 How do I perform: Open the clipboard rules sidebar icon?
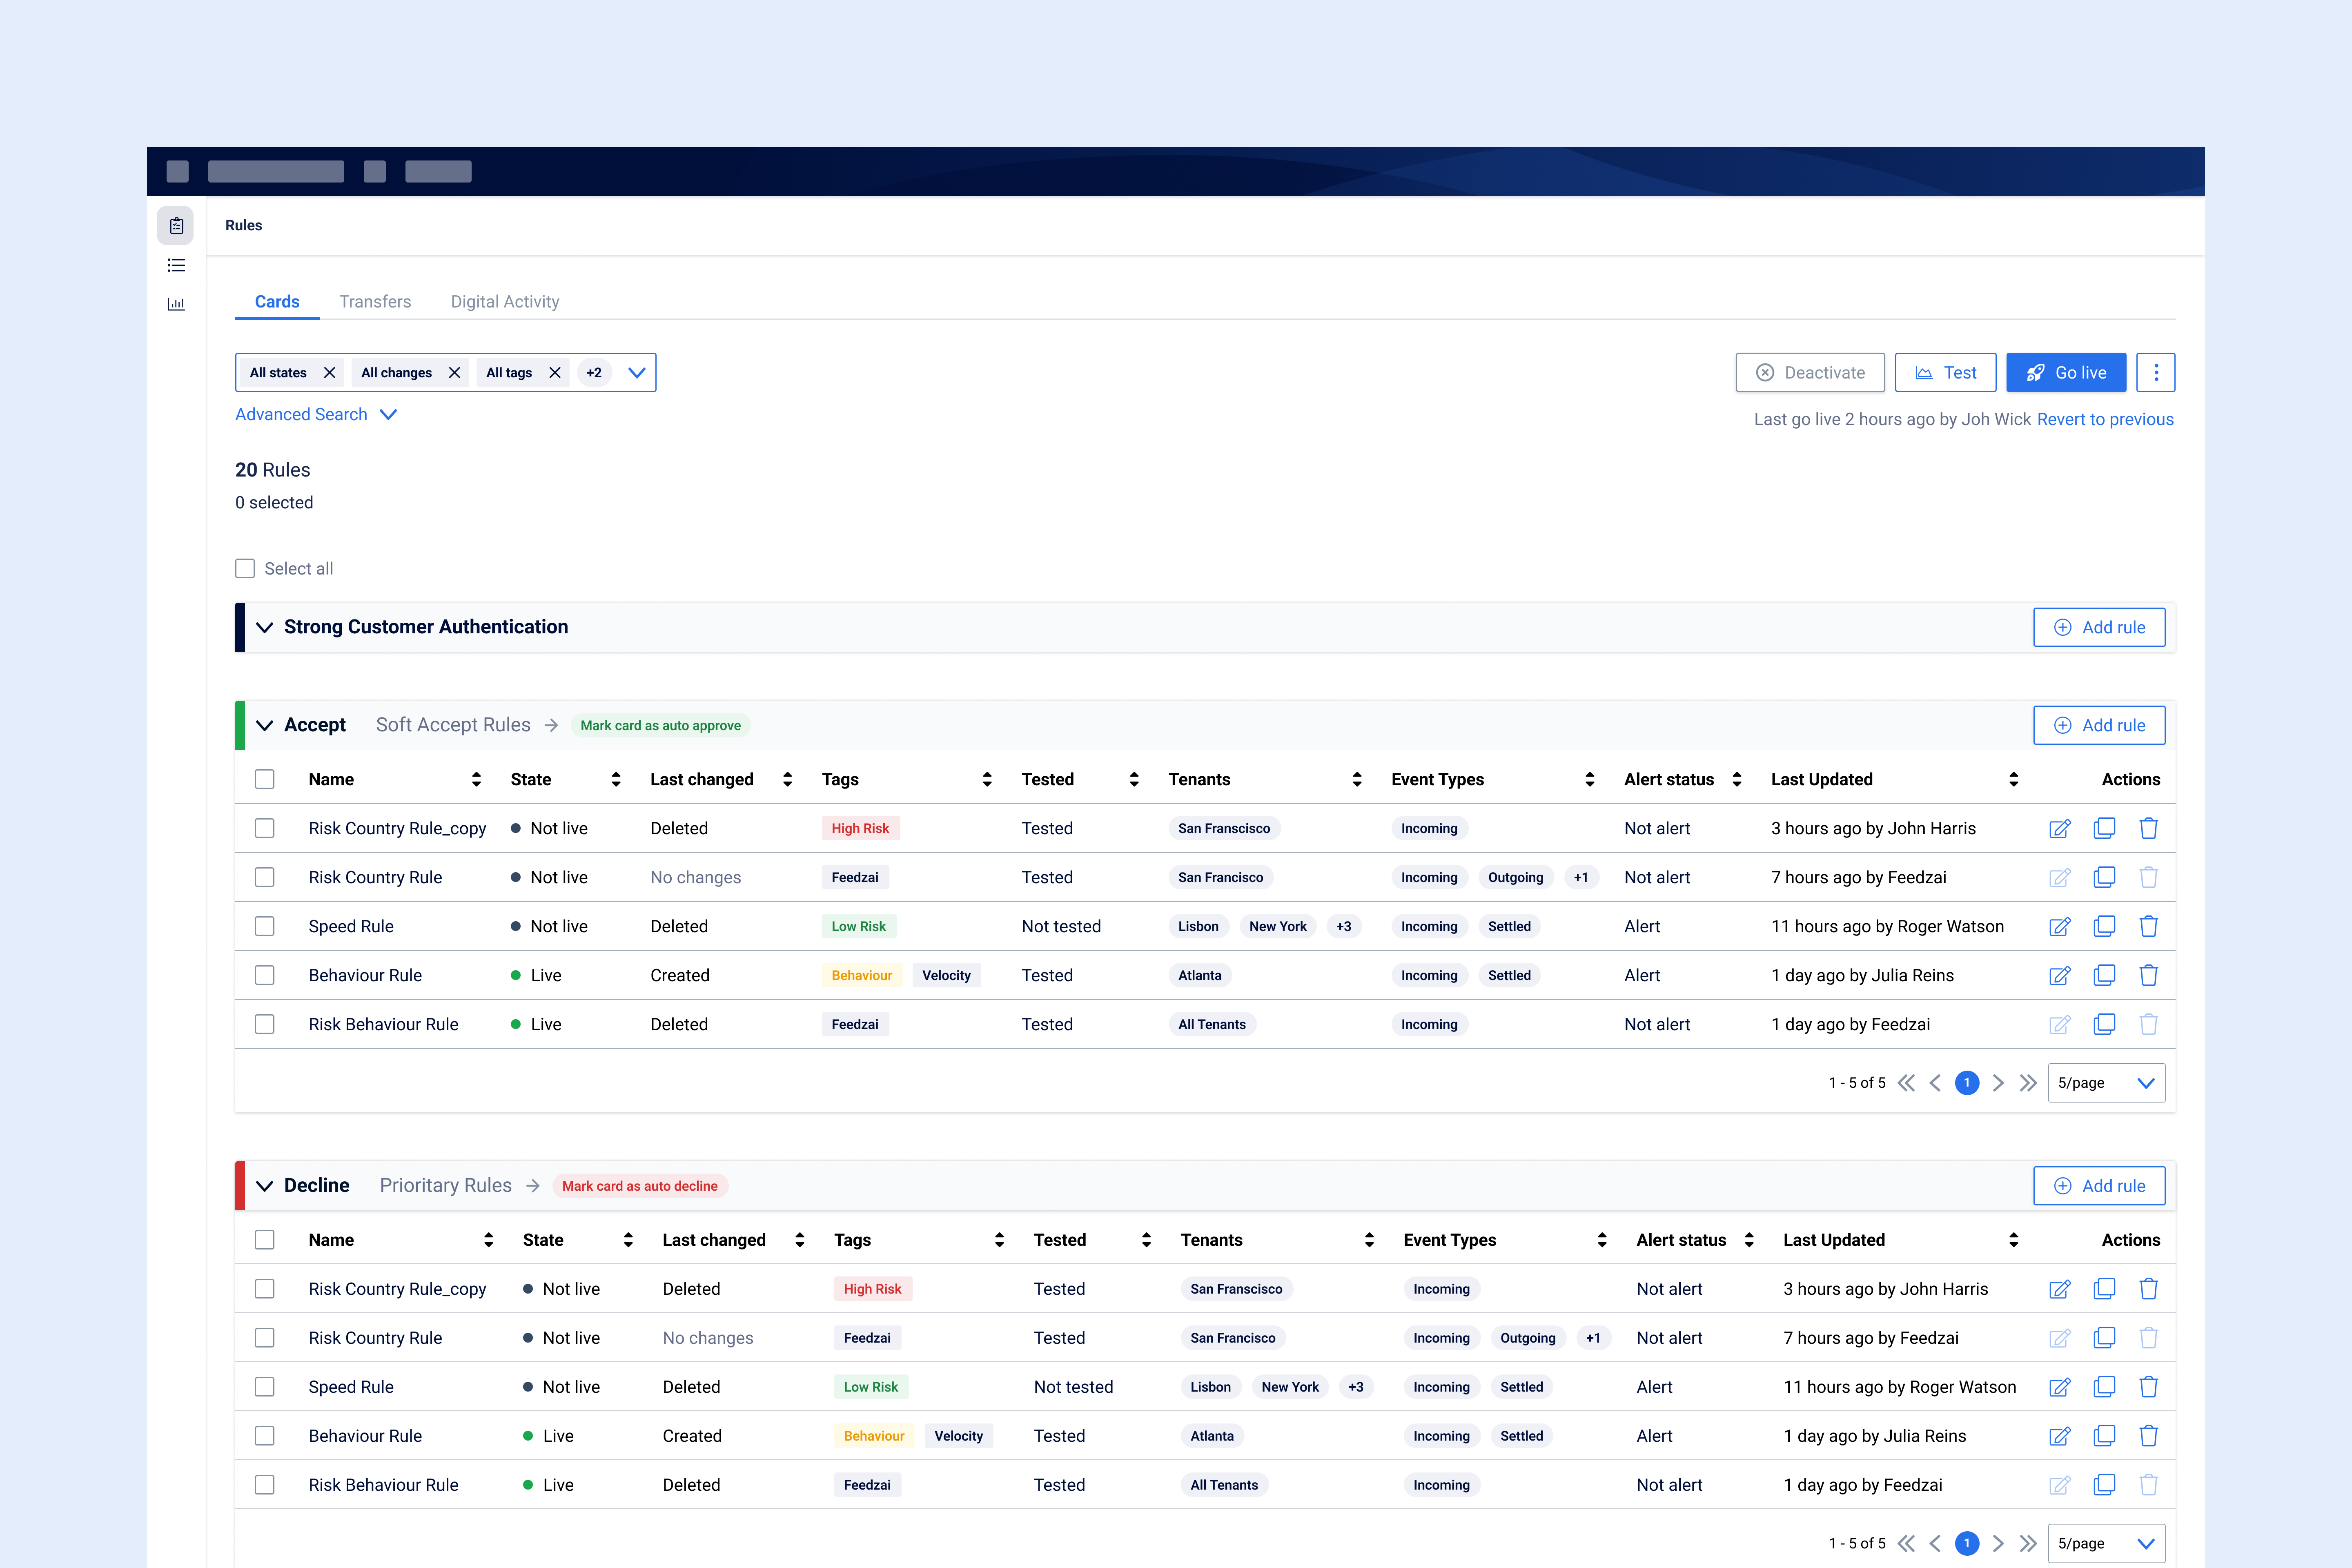point(176,225)
